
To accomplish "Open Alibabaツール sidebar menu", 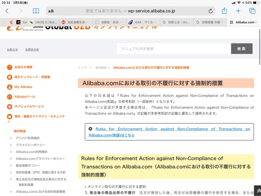I will [x=25, y=97].
